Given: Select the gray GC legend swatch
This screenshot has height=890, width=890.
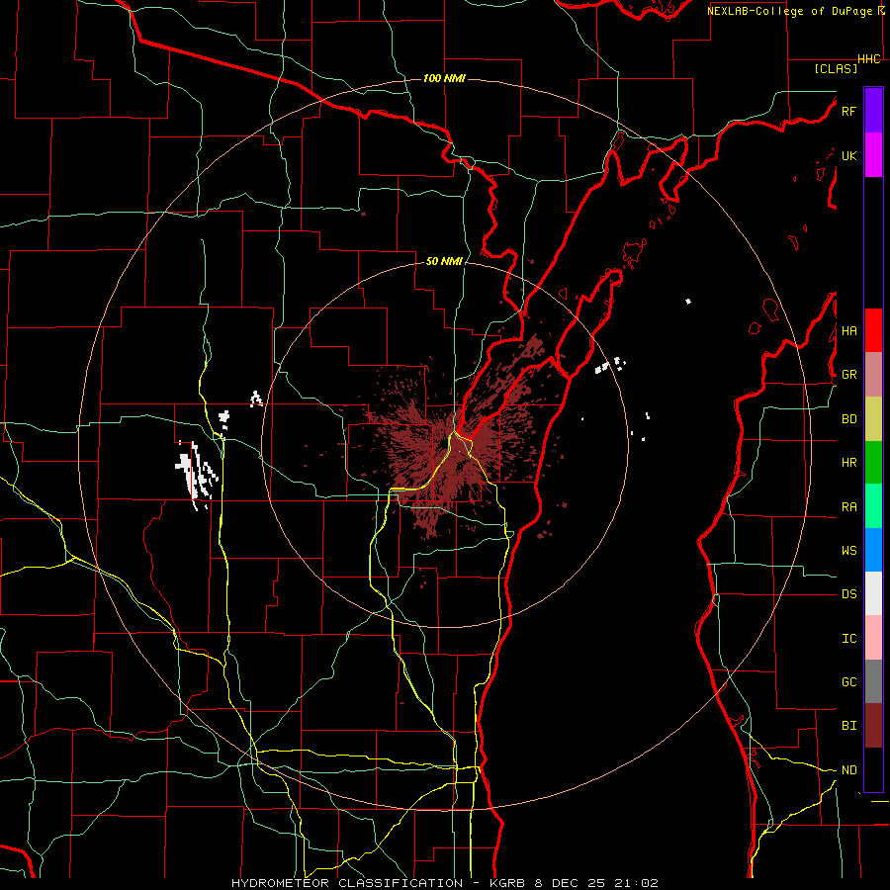Looking at the screenshot, I should click(x=873, y=681).
